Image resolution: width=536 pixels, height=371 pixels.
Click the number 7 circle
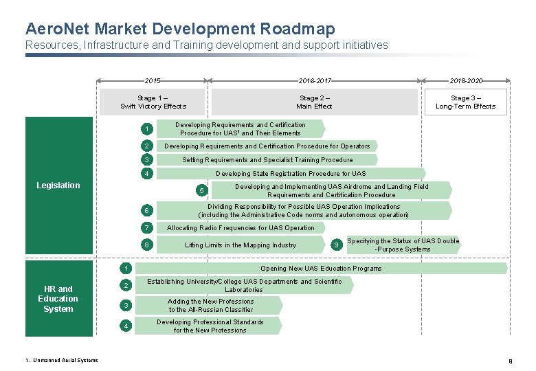coord(147,227)
